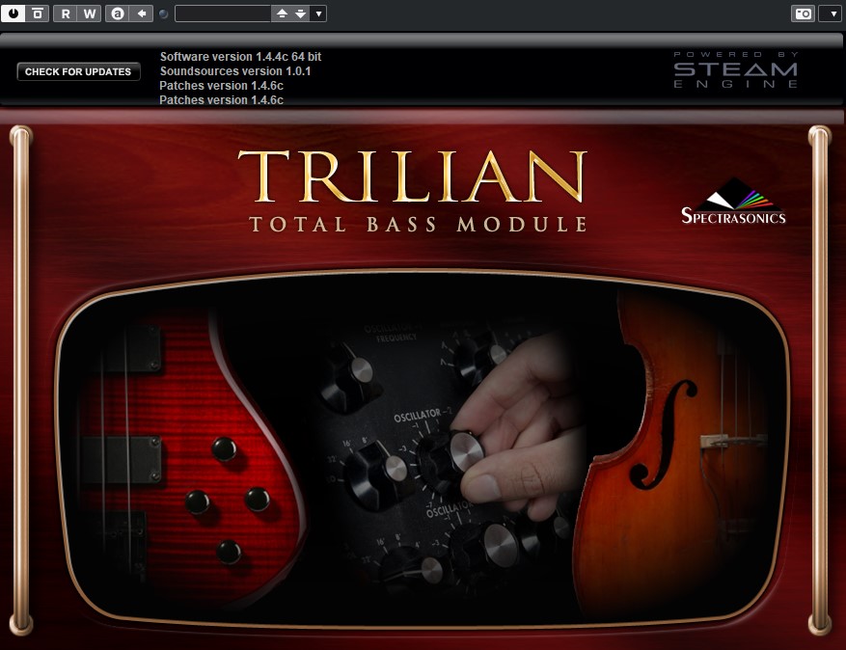Click the 'Software version 1.4.4c 64 bit' text

tap(240, 57)
